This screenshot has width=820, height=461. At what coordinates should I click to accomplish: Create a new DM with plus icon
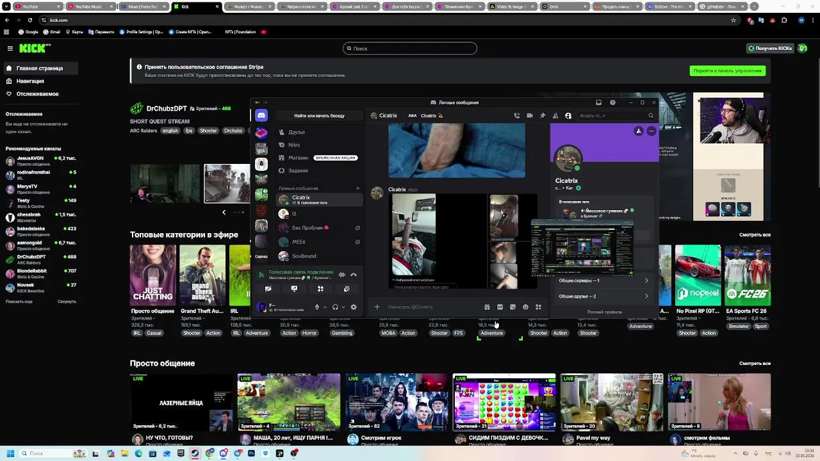pos(357,188)
